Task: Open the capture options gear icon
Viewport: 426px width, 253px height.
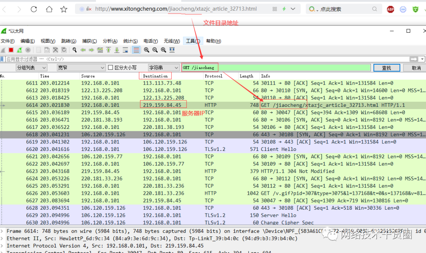Action: [x=28, y=50]
